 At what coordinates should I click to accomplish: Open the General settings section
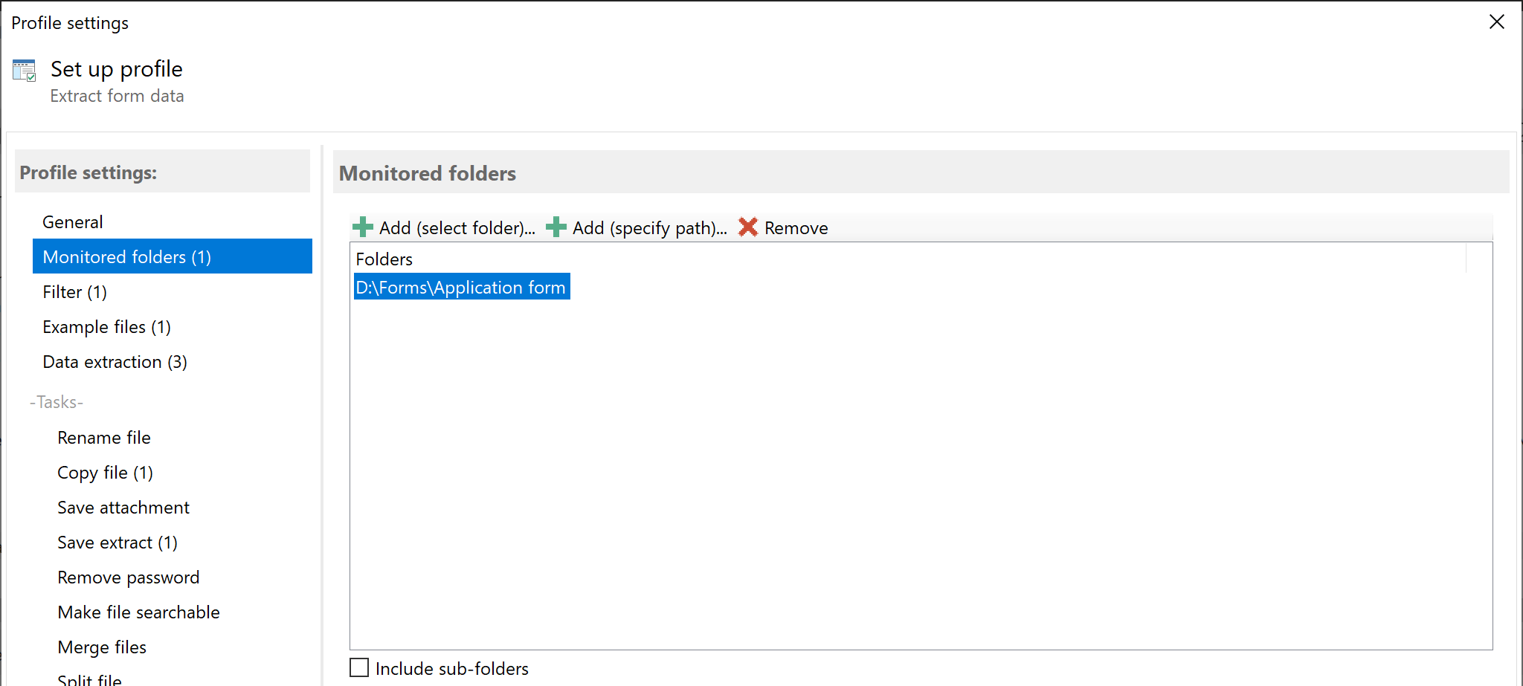(x=72, y=221)
